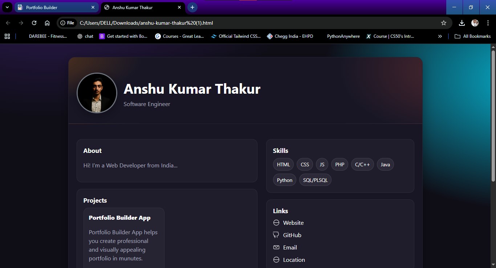Close the Portfolio Builder tab
496x268 pixels.
pos(93,7)
